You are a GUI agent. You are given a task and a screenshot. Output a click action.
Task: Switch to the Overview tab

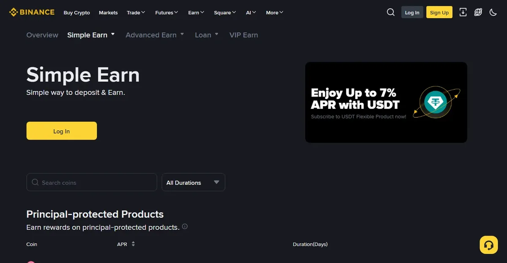[42, 35]
